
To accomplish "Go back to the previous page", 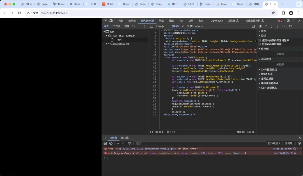I will 5,13.
